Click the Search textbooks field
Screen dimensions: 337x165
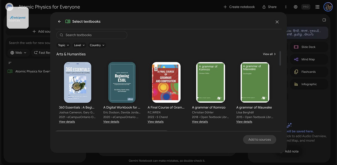click(92, 35)
